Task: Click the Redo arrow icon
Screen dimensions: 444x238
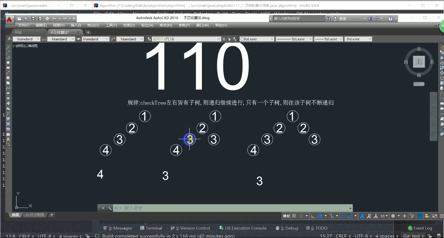Action: (x=65, y=19)
